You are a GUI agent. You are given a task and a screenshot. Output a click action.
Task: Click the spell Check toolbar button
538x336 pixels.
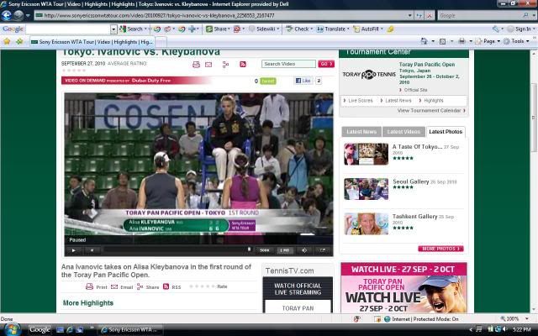(x=298, y=29)
